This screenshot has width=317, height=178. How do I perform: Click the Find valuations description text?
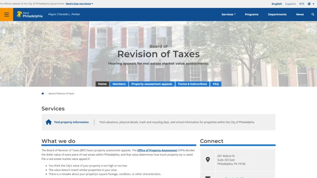pyautogui.click(x=177, y=122)
